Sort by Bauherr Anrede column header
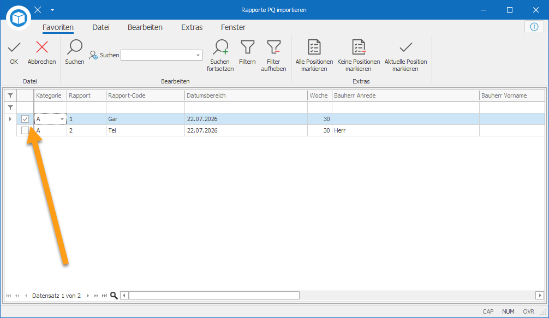 click(x=405, y=95)
